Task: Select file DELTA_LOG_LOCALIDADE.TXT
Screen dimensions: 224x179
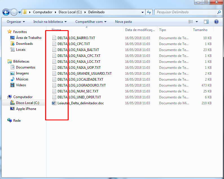Action: point(80,79)
